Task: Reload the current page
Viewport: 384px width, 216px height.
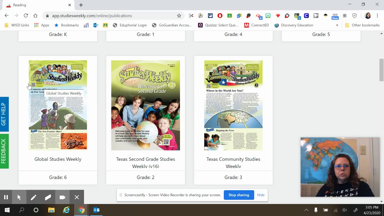Action: tap(26, 16)
